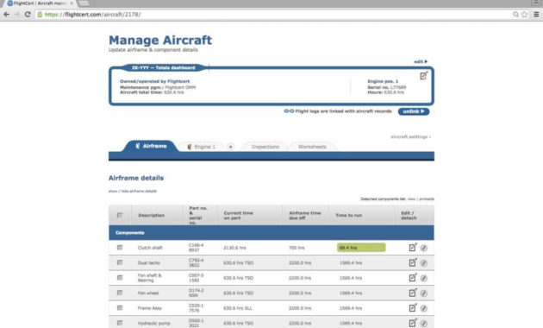Bookmark this page with the star icon

click(x=524, y=14)
